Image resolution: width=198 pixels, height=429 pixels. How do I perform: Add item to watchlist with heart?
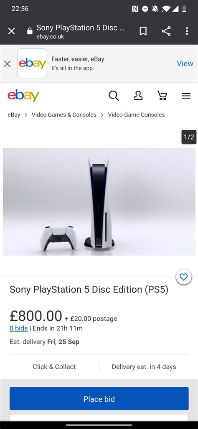pyautogui.click(x=183, y=277)
